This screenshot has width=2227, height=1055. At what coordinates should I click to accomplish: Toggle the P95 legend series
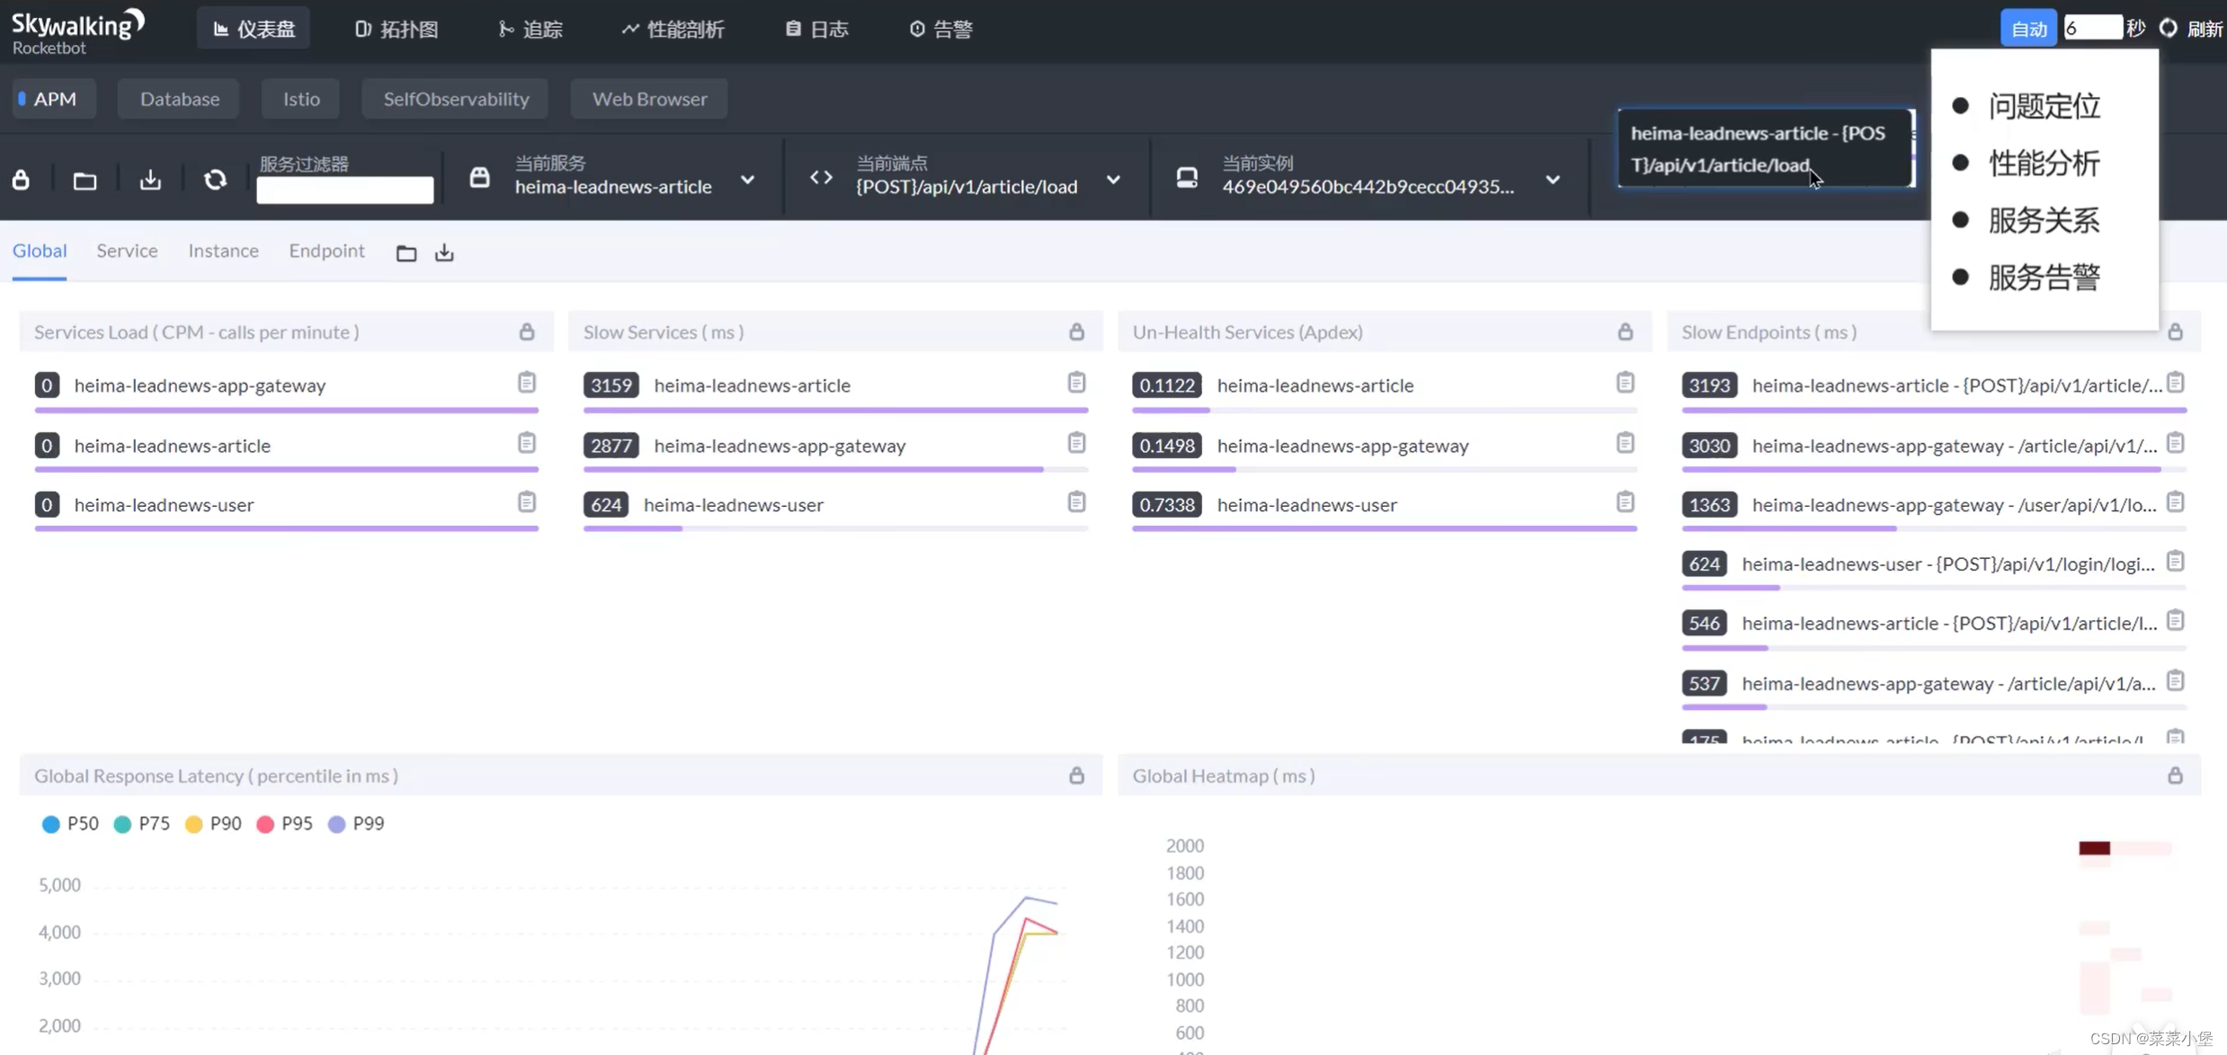(x=284, y=824)
